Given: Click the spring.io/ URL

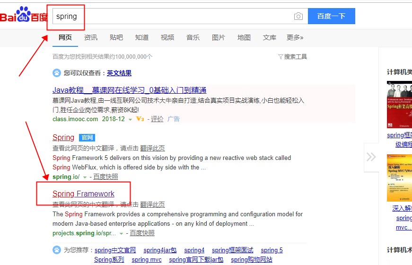Looking at the screenshot, I should (x=66, y=177).
